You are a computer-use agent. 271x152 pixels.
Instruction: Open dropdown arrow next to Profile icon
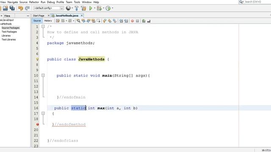(113, 8)
